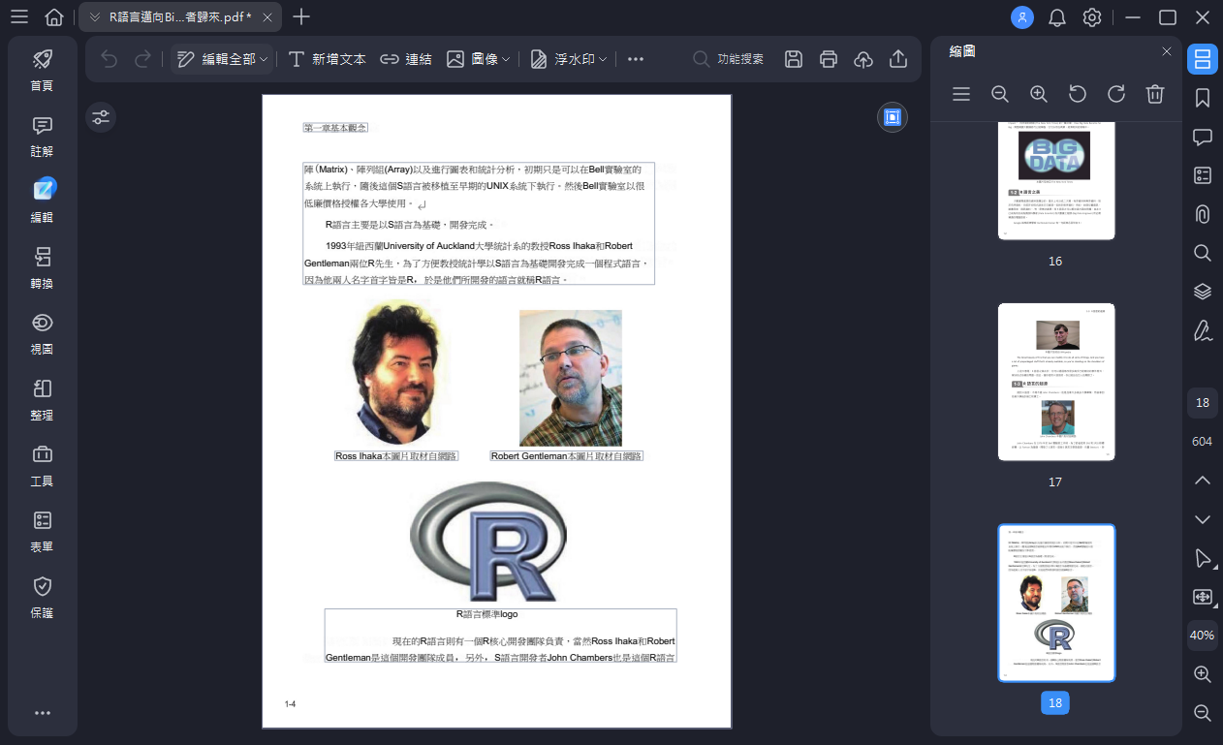Toggle the page display mode icon
The image size is (1223, 745).
point(893,117)
